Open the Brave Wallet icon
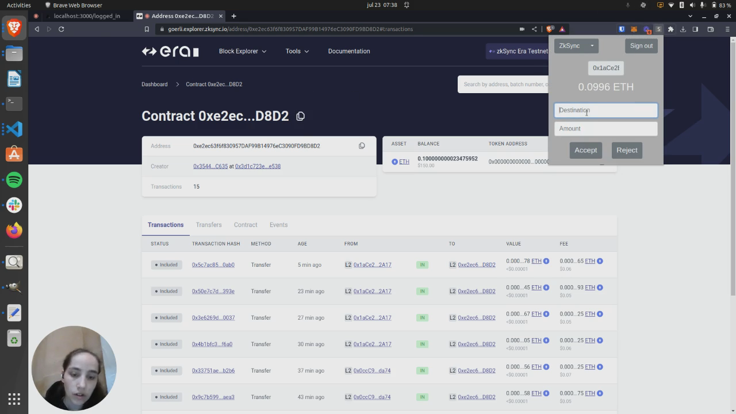Screen dimensions: 736x414 tap(711, 29)
